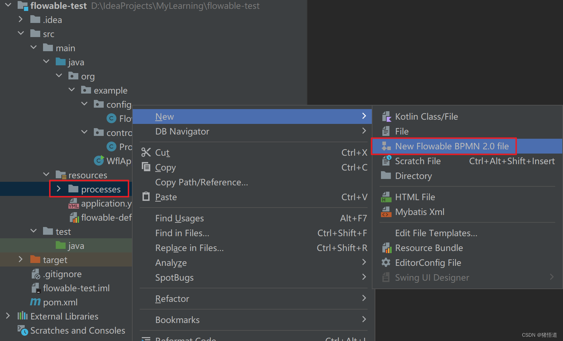Click the flowable-def file icon

coord(74,218)
